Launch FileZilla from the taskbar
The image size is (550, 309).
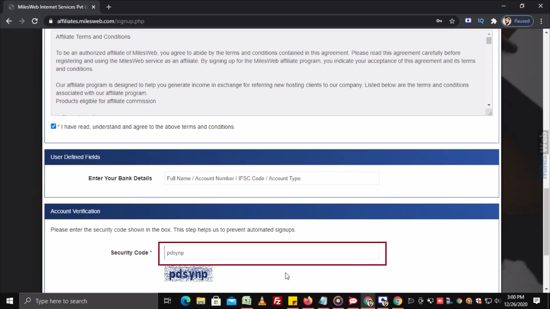(277, 301)
